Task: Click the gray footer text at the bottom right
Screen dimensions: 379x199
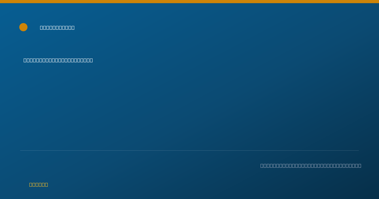Action: tap(311, 166)
